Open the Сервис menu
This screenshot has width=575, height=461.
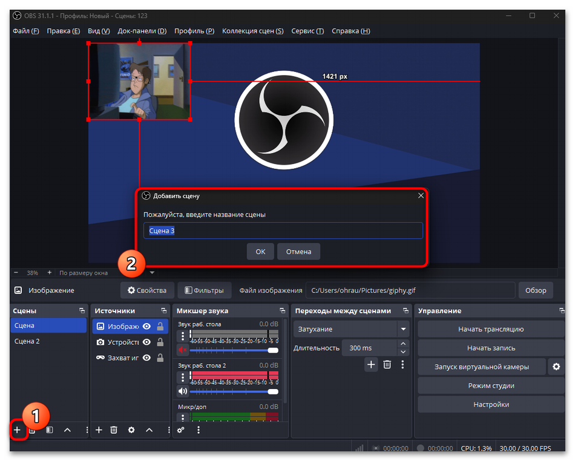[307, 31]
